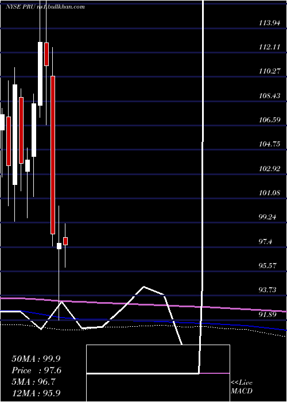Viewport: 287px width, 402px height.
Task: Click the 50MA : 99.9 readout
Action: (x=36, y=359)
